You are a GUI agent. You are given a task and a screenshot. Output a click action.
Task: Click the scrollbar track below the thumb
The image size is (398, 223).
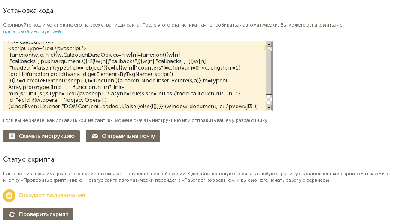[269, 99]
